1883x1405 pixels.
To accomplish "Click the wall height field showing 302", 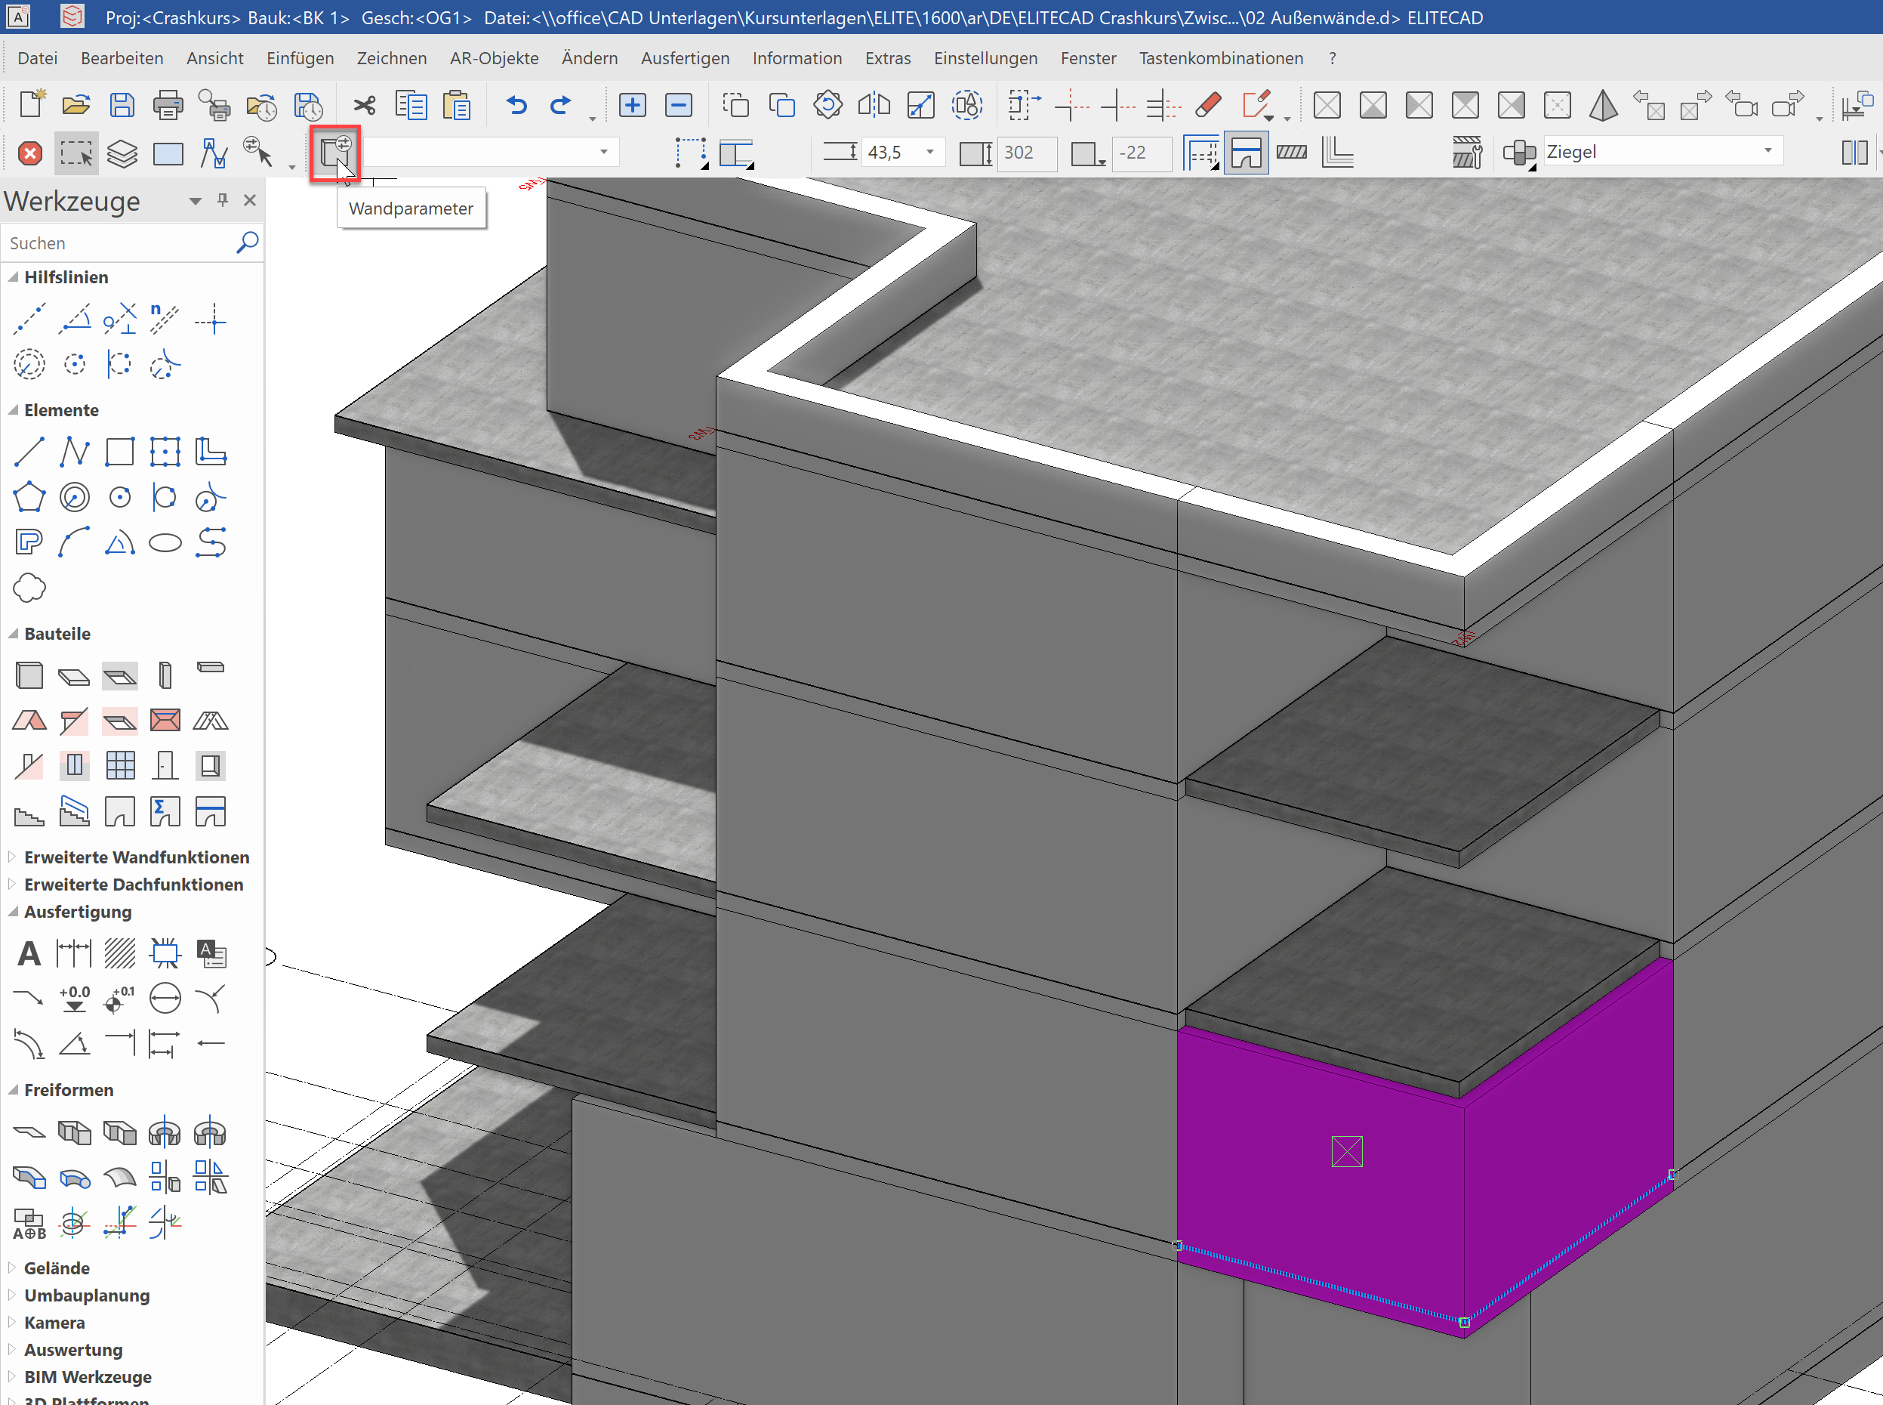I will click(x=1025, y=153).
